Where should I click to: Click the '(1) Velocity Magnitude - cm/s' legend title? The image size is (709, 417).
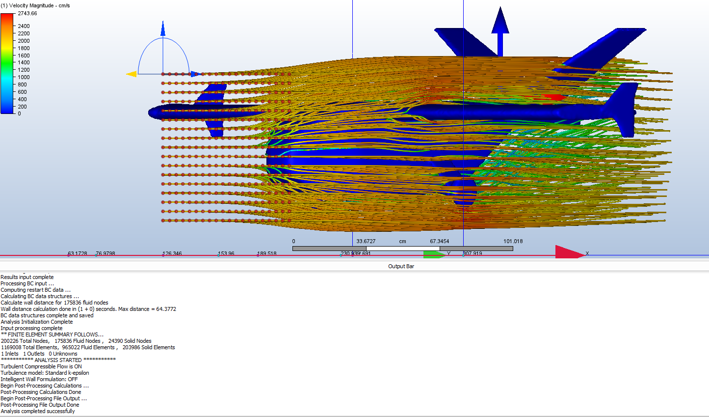35,5
